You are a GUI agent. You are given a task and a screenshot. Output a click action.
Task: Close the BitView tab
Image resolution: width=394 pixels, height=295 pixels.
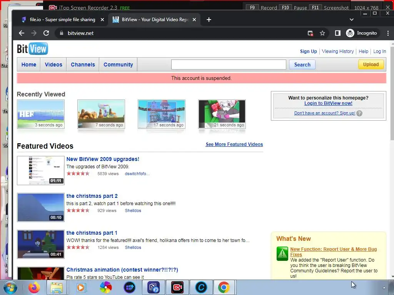click(x=194, y=20)
